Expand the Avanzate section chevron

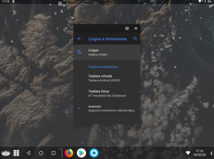click(x=79, y=108)
